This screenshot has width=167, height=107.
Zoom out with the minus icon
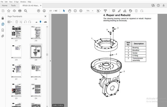75,11
